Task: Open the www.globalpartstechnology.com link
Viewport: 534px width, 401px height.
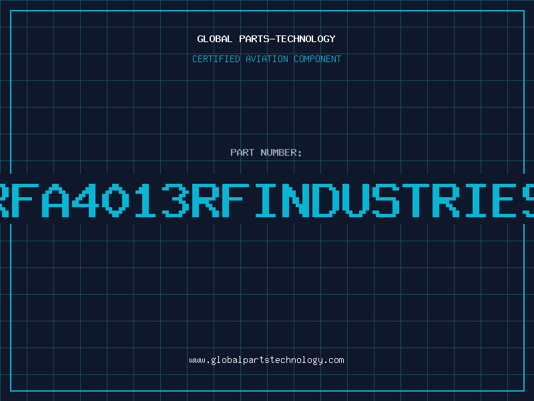Action: click(x=266, y=360)
